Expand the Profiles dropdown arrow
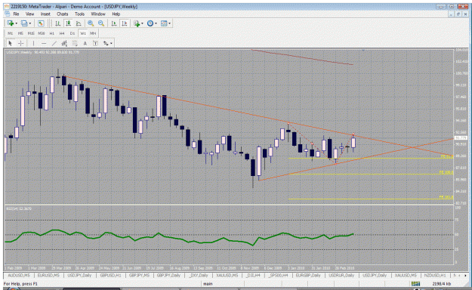 [x=30, y=23]
